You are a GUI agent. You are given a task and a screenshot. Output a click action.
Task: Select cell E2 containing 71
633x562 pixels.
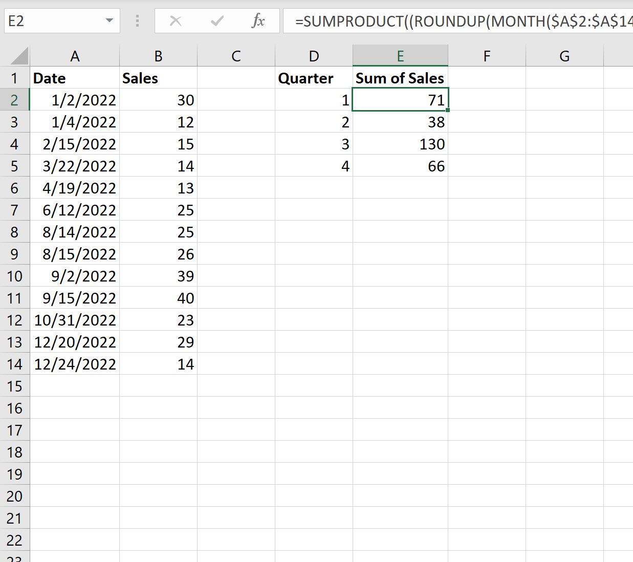pyautogui.click(x=400, y=100)
